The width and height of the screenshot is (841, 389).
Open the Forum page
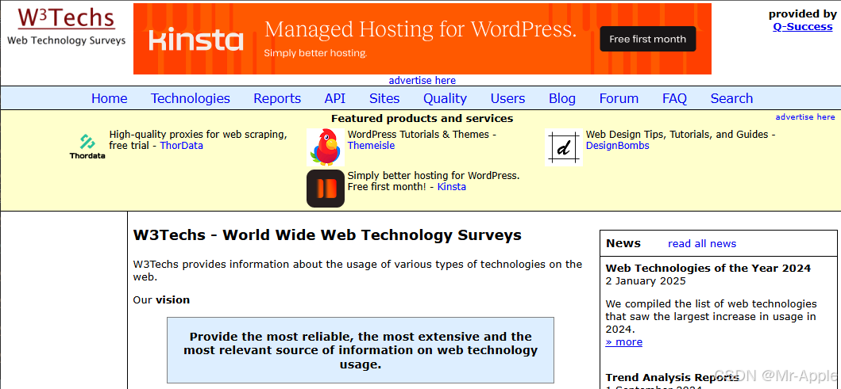point(619,98)
